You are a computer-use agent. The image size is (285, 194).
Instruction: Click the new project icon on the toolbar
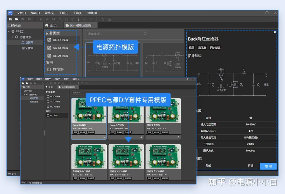[10, 19]
